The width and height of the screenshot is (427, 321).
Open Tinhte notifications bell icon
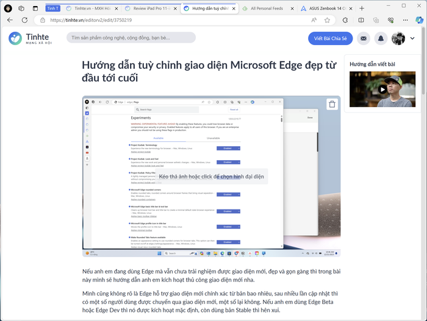pyautogui.click(x=381, y=38)
